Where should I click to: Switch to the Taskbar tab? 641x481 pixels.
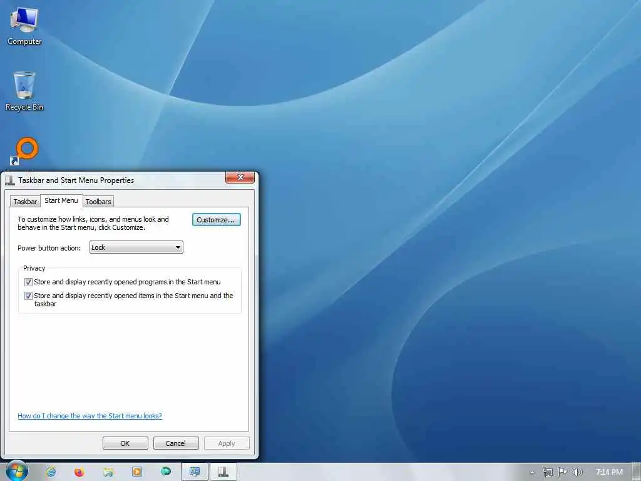tap(25, 202)
